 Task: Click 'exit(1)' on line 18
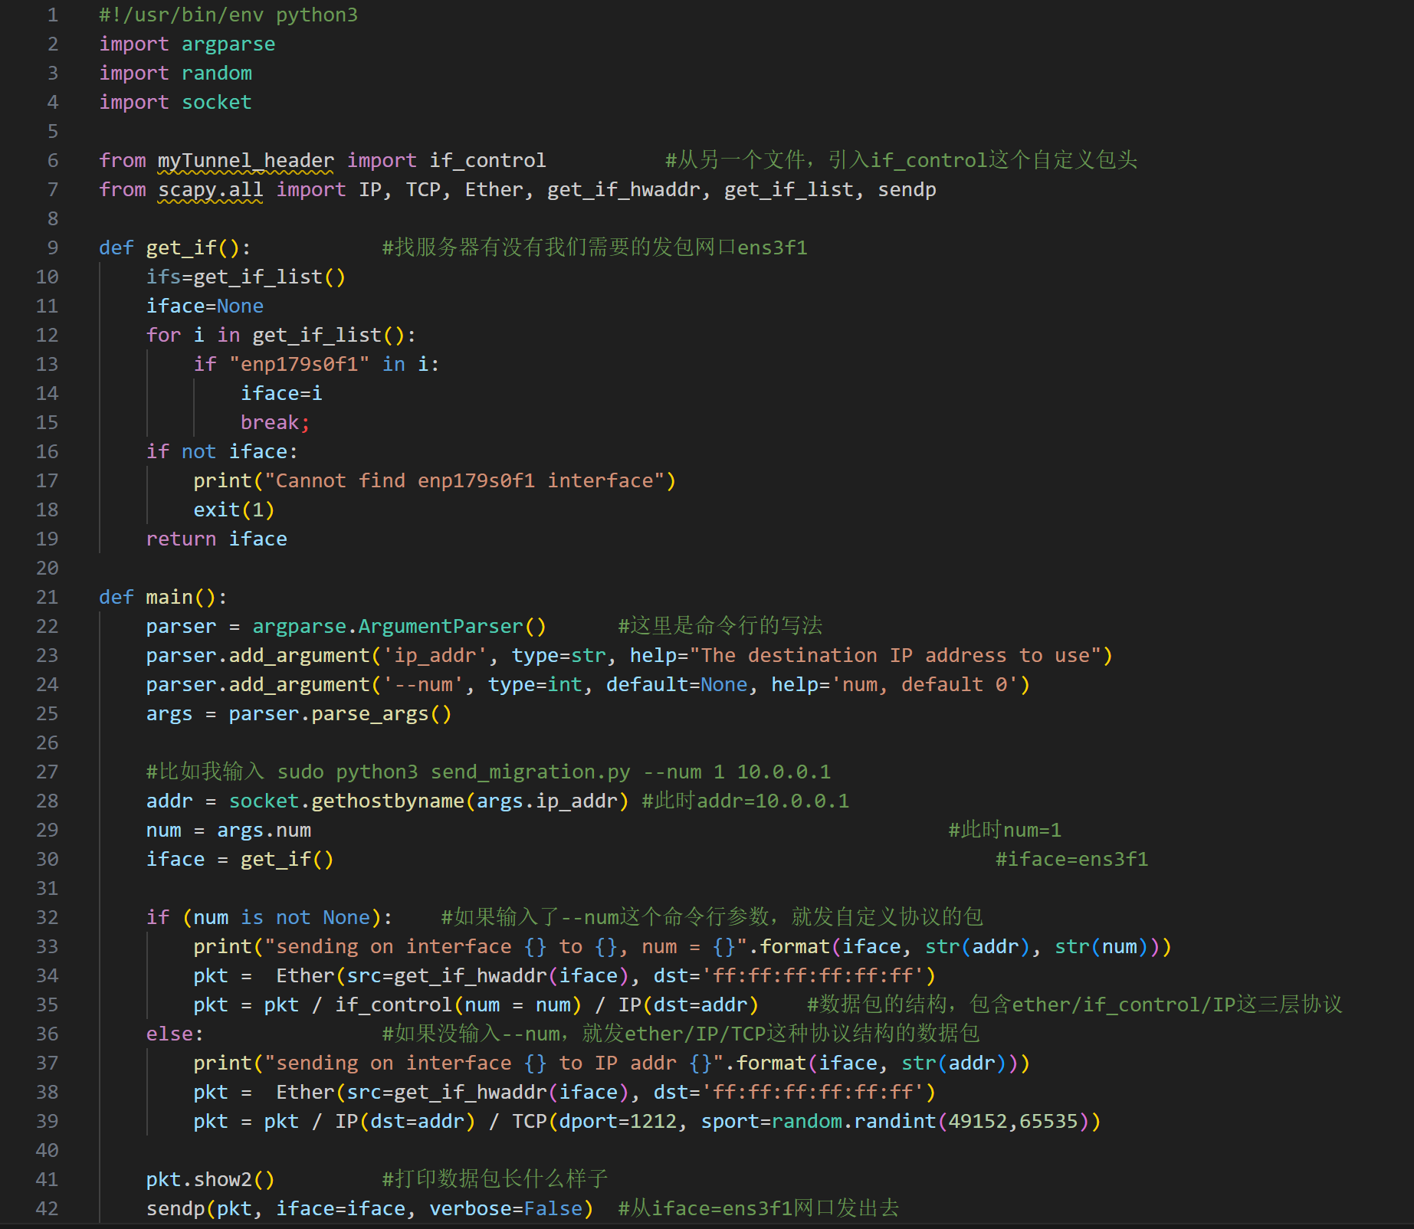tap(235, 510)
